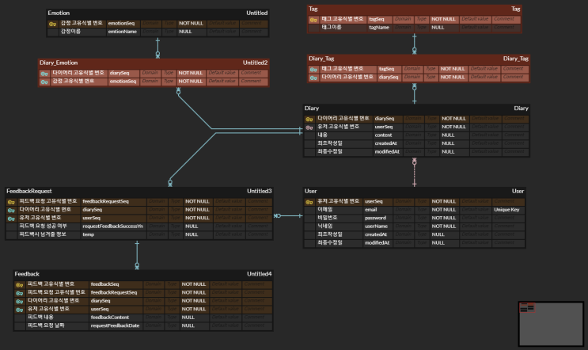588x350 pixels.
Task: Select the emtionName column in Emotion table
Action: click(122, 32)
